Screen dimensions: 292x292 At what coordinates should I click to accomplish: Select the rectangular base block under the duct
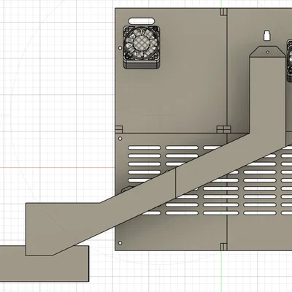click(45, 264)
